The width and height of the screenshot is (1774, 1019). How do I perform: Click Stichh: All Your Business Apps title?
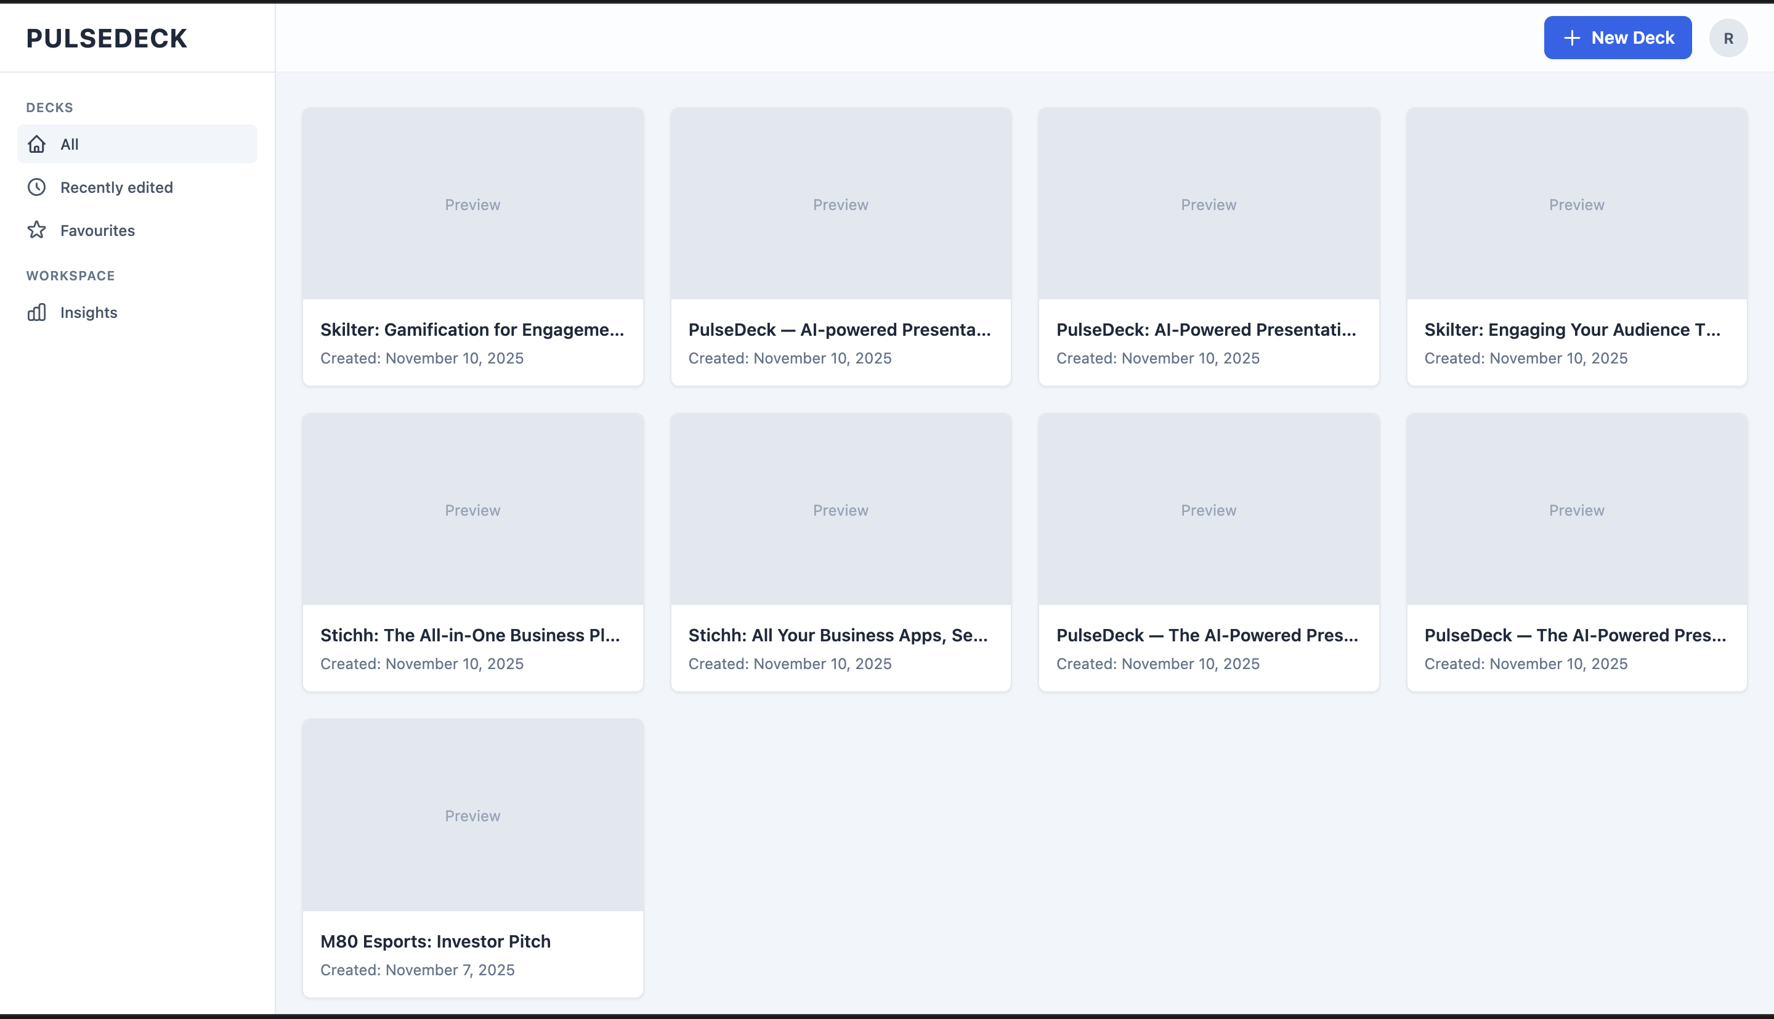click(x=838, y=635)
